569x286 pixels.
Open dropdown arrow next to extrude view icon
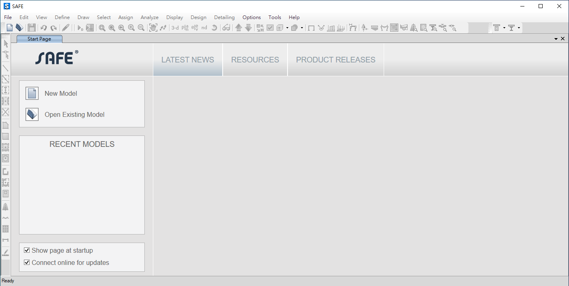[x=287, y=28]
